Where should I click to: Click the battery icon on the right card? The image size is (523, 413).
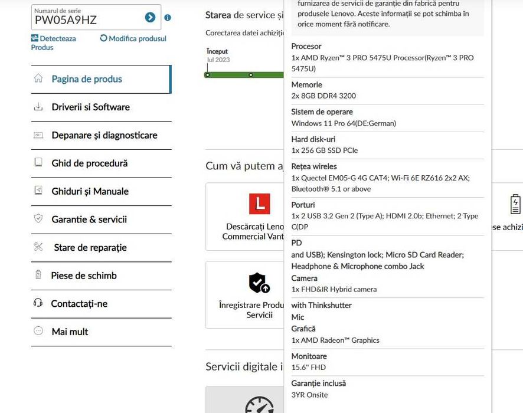(515, 204)
